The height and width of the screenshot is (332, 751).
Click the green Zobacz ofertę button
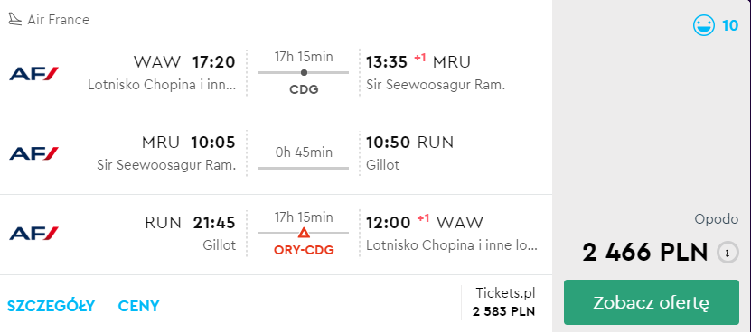pos(652,303)
